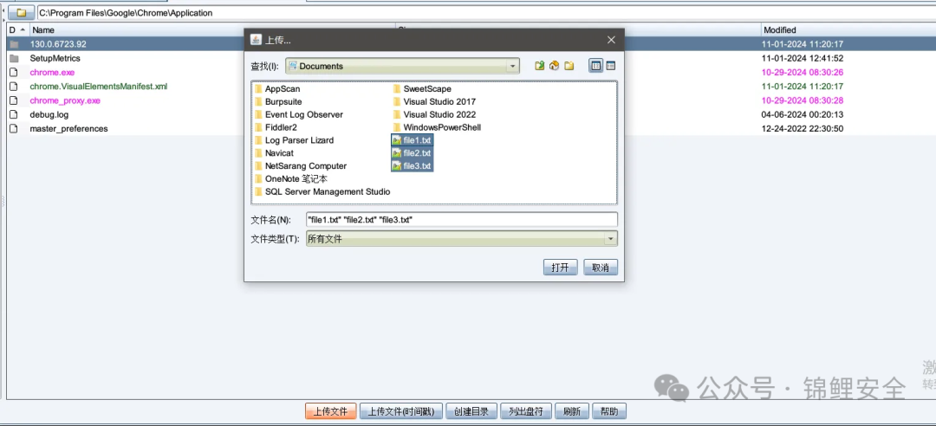936x426 pixels.
Task: Select the SweetScape folder
Action: [x=422, y=89]
